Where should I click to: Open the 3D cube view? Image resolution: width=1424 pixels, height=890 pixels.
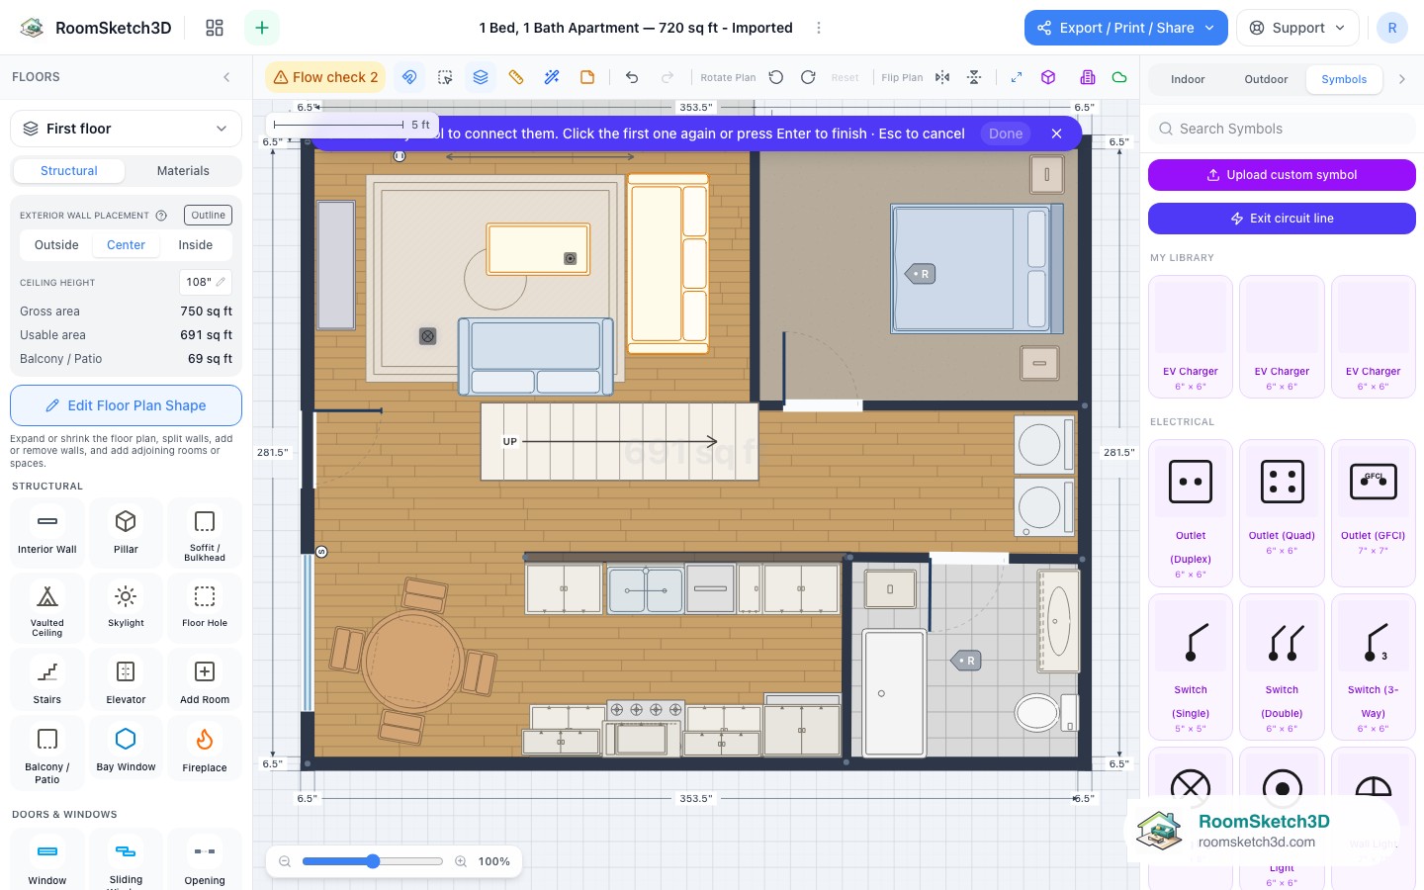tap(1048, 77)
